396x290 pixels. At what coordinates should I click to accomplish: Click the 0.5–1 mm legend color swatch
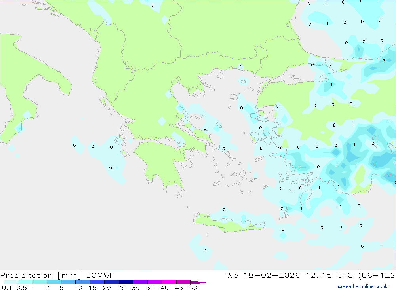(25, 282)
